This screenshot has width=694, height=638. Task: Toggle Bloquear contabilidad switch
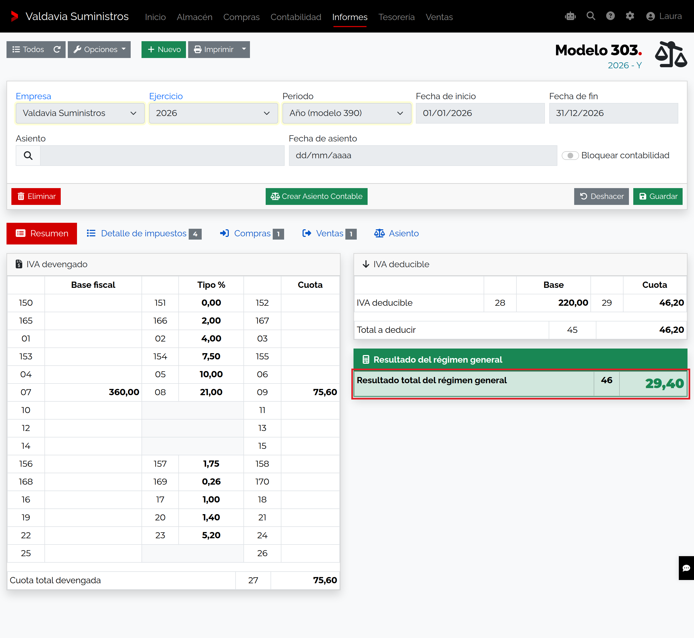pos(570,156)
